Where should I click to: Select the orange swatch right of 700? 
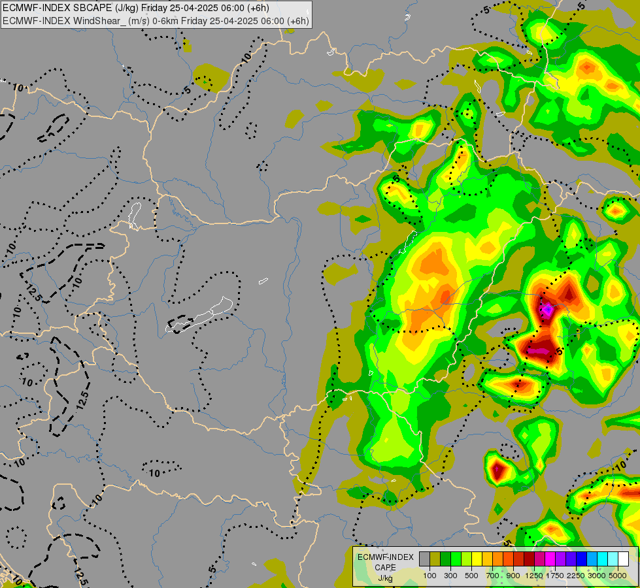[x=498, y=559]
